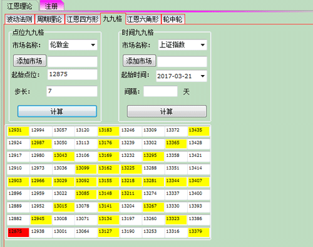Select cell 13386
This screenshot has height=247, width=313.
pyautogui.click(x=198, y=219)
